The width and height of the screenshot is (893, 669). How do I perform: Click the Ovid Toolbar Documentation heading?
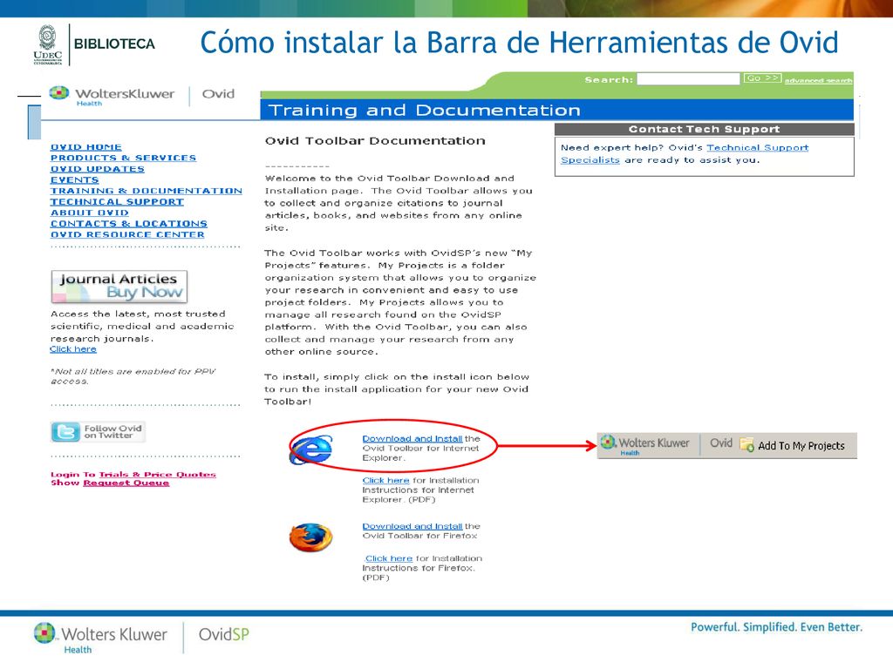(375, 140)
